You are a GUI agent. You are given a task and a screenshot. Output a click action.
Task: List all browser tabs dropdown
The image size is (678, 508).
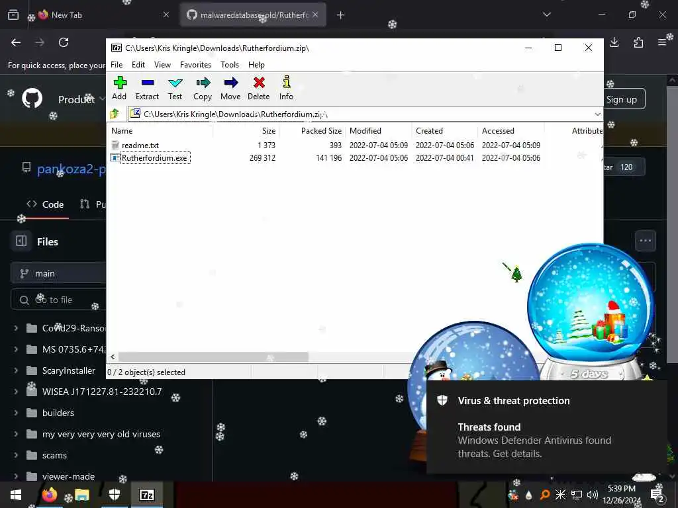click(x=547, y=15)
